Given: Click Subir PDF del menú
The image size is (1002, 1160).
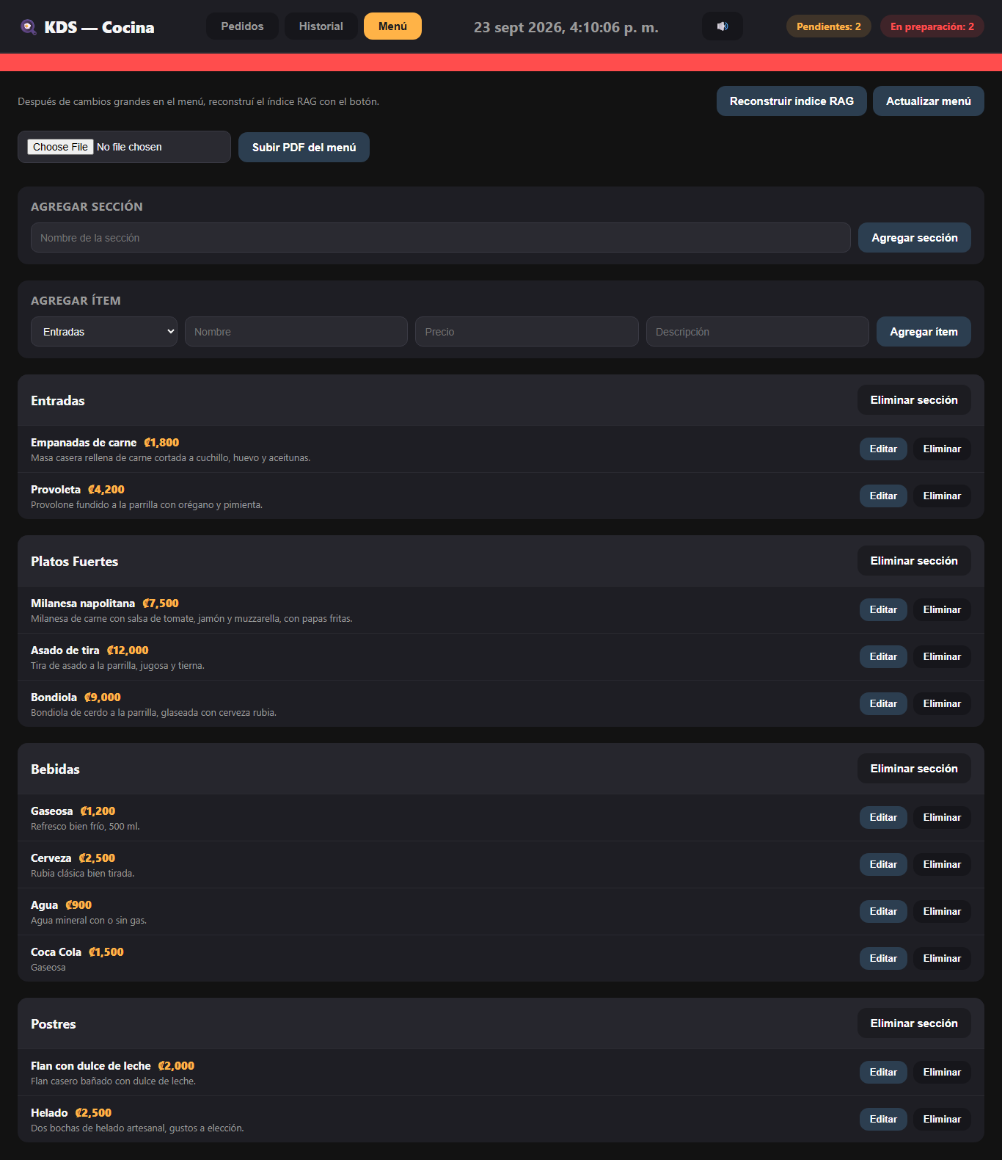Looking at the screenshot, I should point(304,148).
